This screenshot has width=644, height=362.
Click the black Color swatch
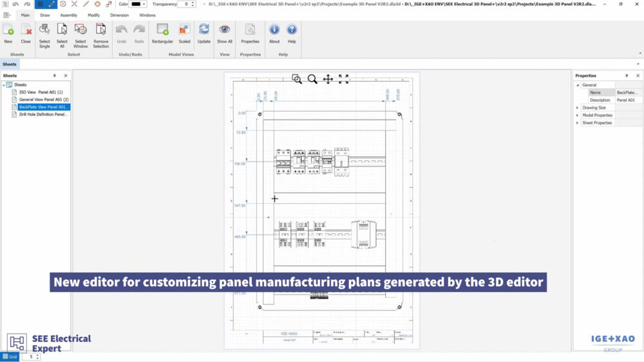pos(136,4)
